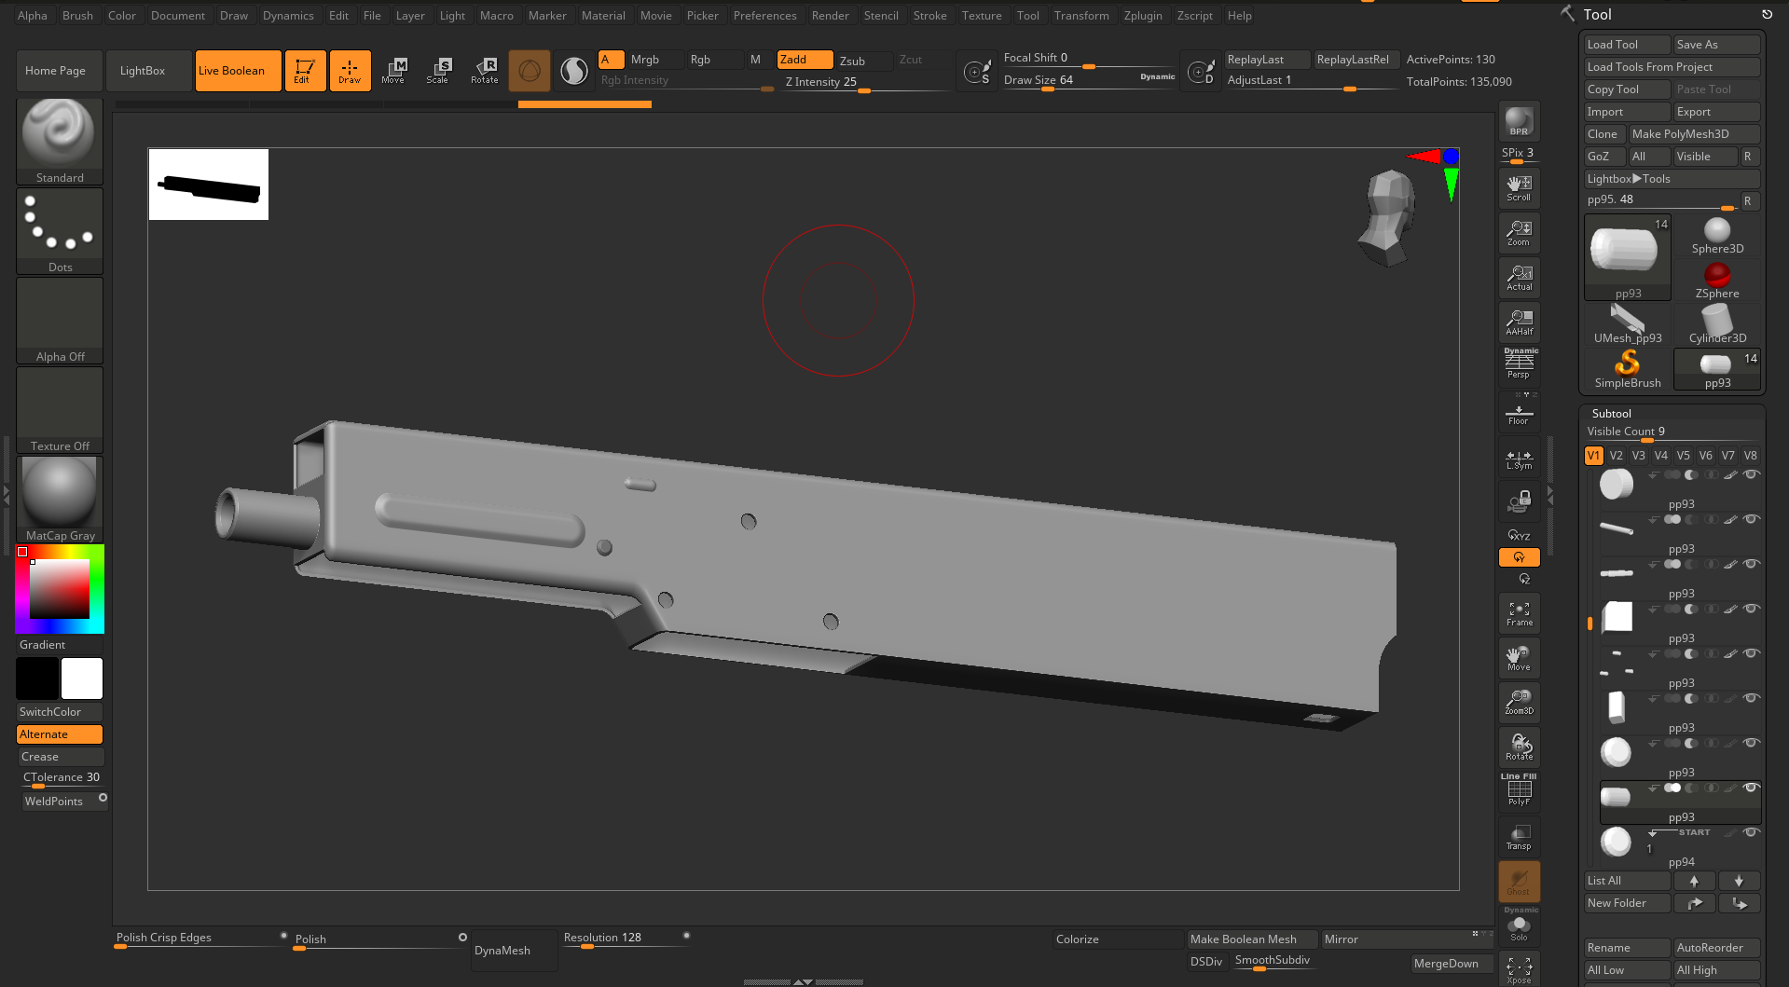1789x987 pixels.
Task: Hide the pp94 subtool with eye icon
Action: pos(1751,832)
